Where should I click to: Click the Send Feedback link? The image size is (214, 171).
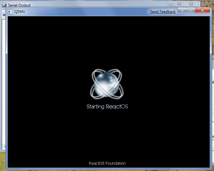163,12
